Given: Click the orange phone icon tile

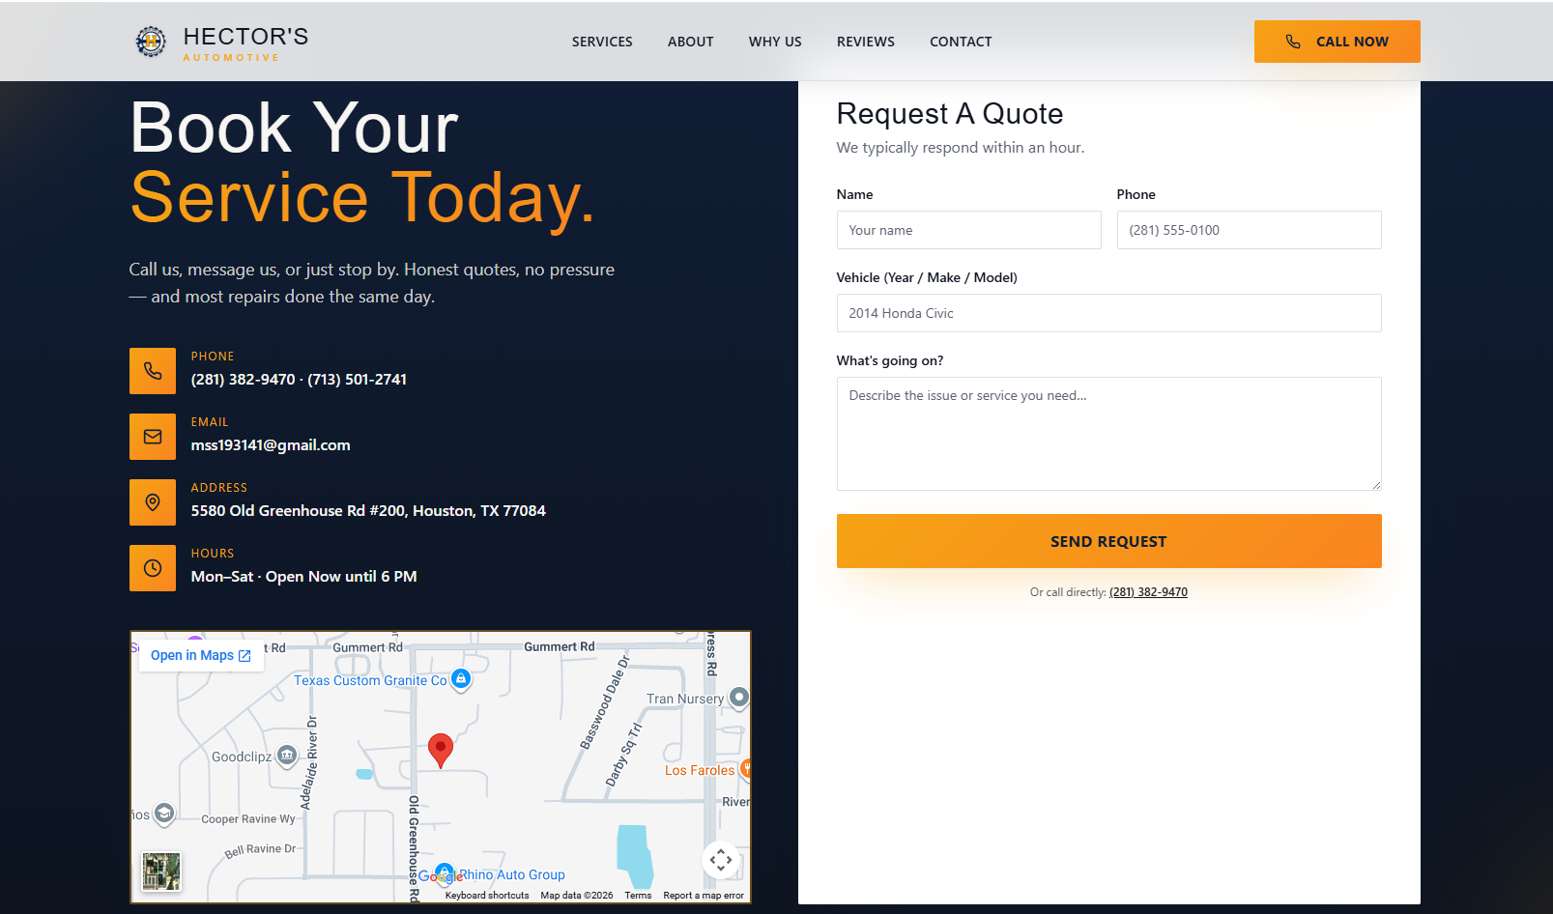Looking at the screenshot, I should [x=153, y=371].
